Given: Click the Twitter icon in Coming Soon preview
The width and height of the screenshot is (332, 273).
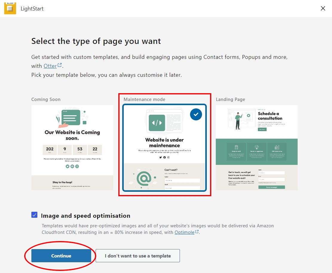Looking at the screenshot, I should point(68,166).
